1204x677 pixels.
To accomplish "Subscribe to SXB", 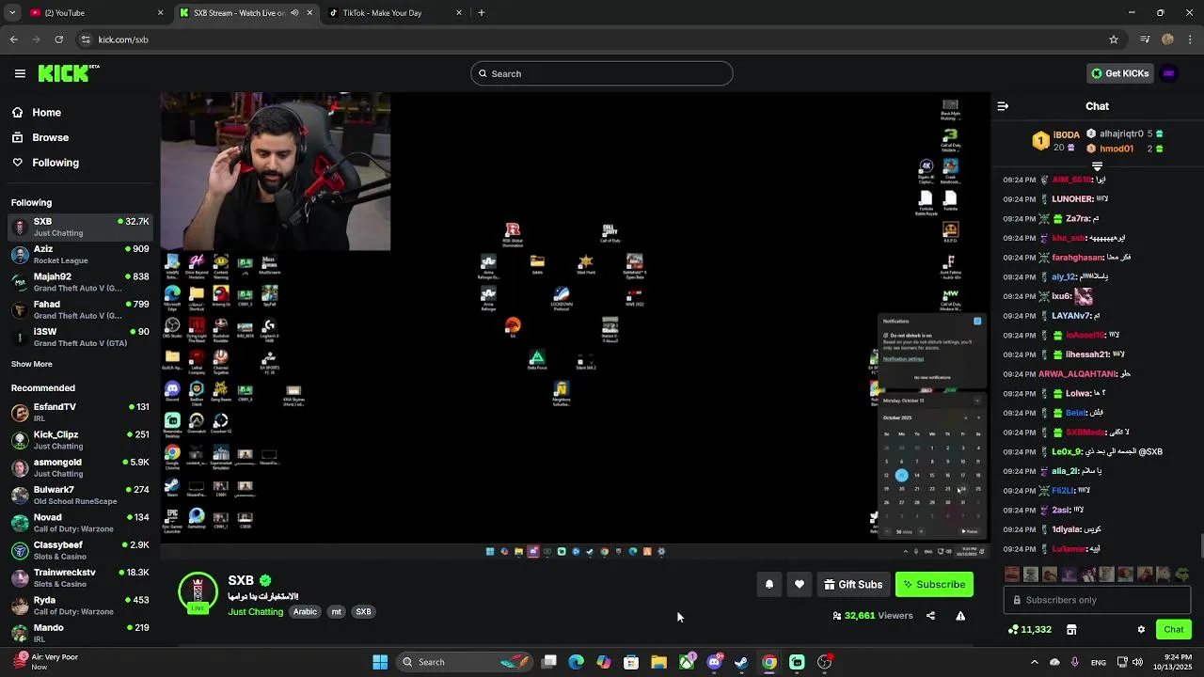I will pos(934,584).
